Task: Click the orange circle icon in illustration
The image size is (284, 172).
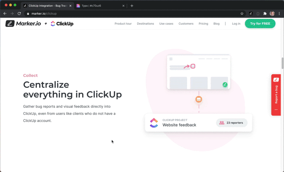Action: (x=199, y=100)
